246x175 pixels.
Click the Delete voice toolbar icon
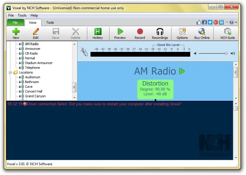(x=75, y=34)
